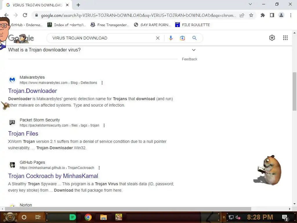The width and height of the screenshot is (297, 223).
Task: Open Task View on the taskbar
Action: pyautogui.click(x=38, y=217)
